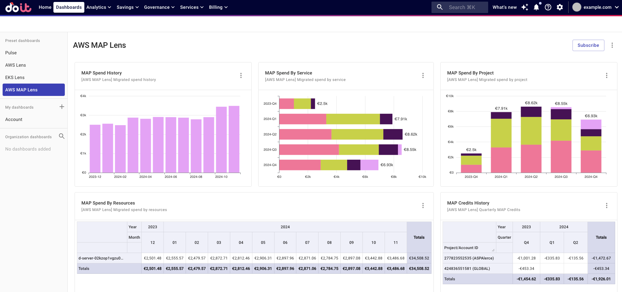The height and width of the screenshot is (292, 622).
Task: Open MAP Spend By Project widget menu
Action: [x=607, y=75]
